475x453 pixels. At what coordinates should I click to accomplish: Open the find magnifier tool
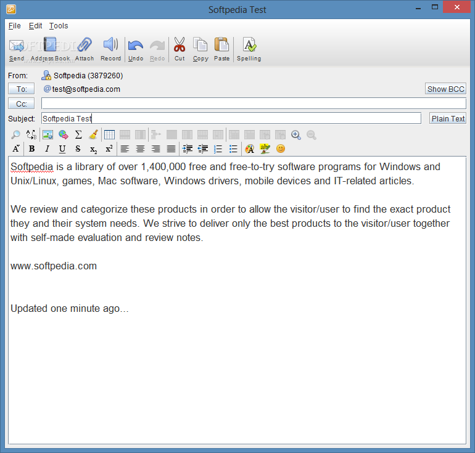(x=15, y=134)
